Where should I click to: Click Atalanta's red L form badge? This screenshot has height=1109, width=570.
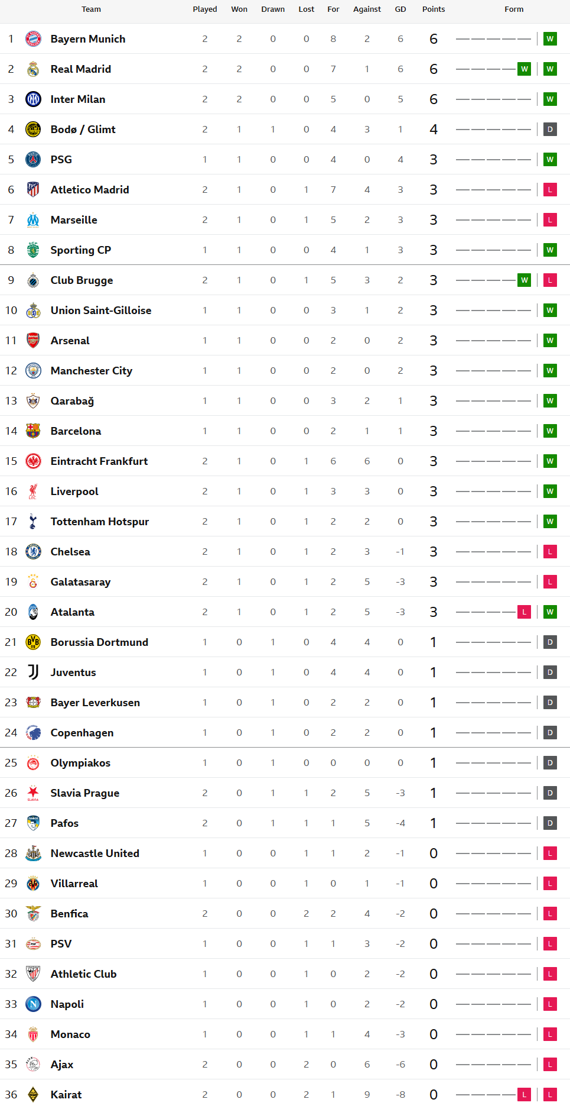click(524, 612)
